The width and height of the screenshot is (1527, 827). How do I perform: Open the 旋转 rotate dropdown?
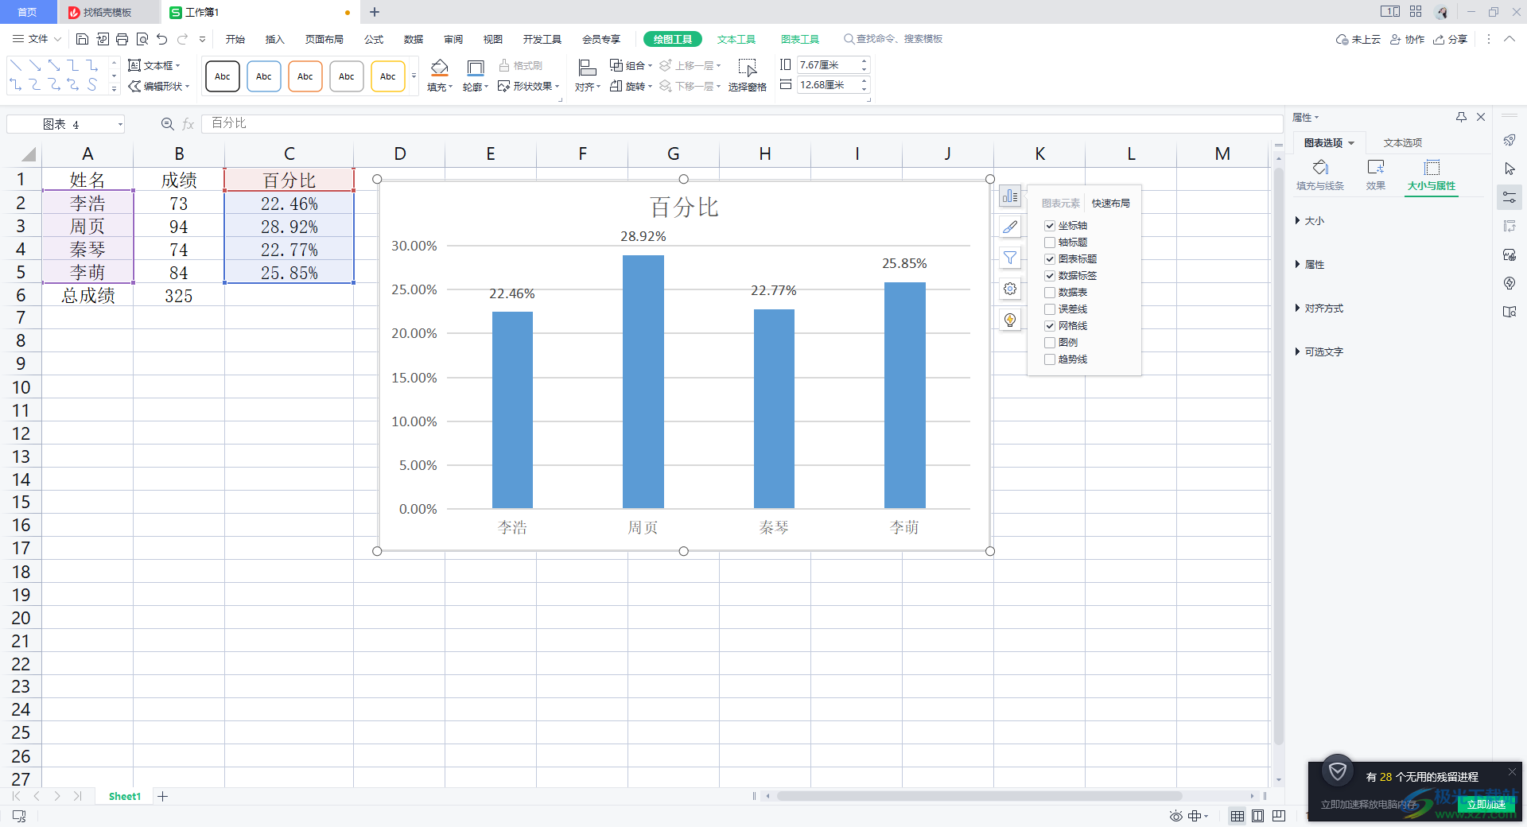click(x=631, y=86)
